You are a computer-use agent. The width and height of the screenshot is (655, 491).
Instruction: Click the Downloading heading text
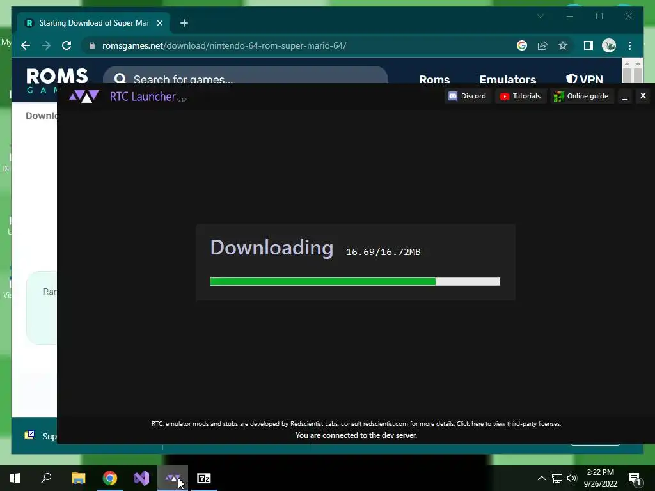point(271,248)
